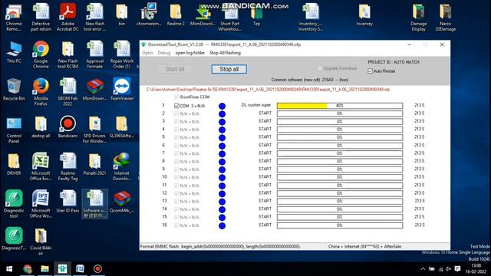The width and height of the screenshot is (491, 276).
Task: Switch to the DownloadTool taskbar icon
Action: pyautogui.click(x=62, y=269)
